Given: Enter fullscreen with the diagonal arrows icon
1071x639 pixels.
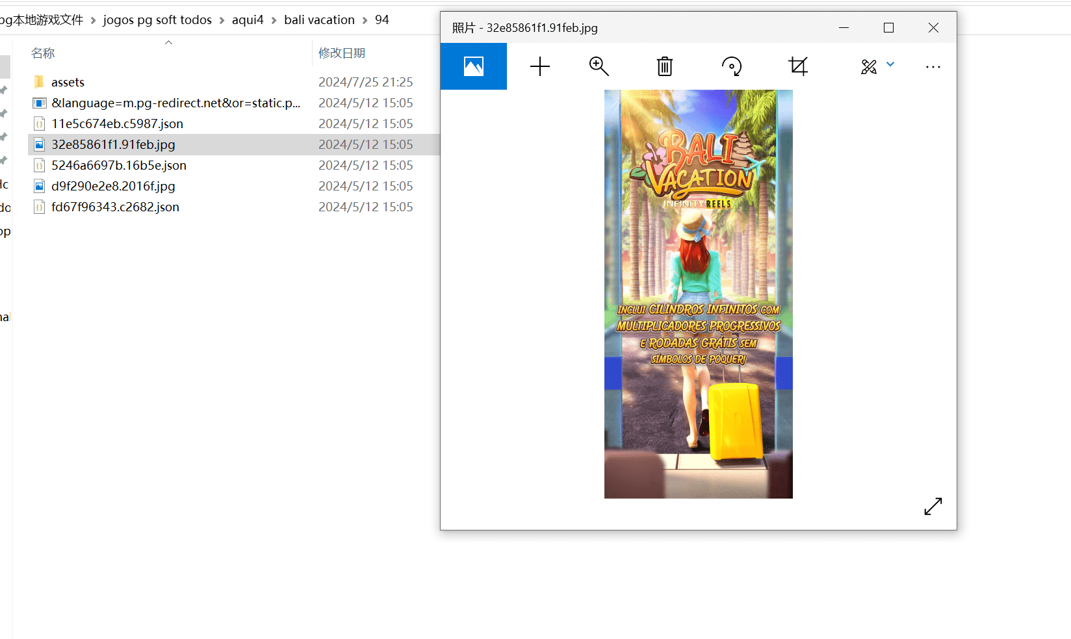Looking at the screenshot, I should pos(933,506).
